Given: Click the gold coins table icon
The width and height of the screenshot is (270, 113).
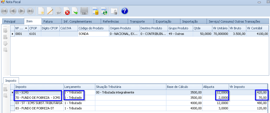Looking at the screenshot, I should pyautogui.click(x=96, y=11).
